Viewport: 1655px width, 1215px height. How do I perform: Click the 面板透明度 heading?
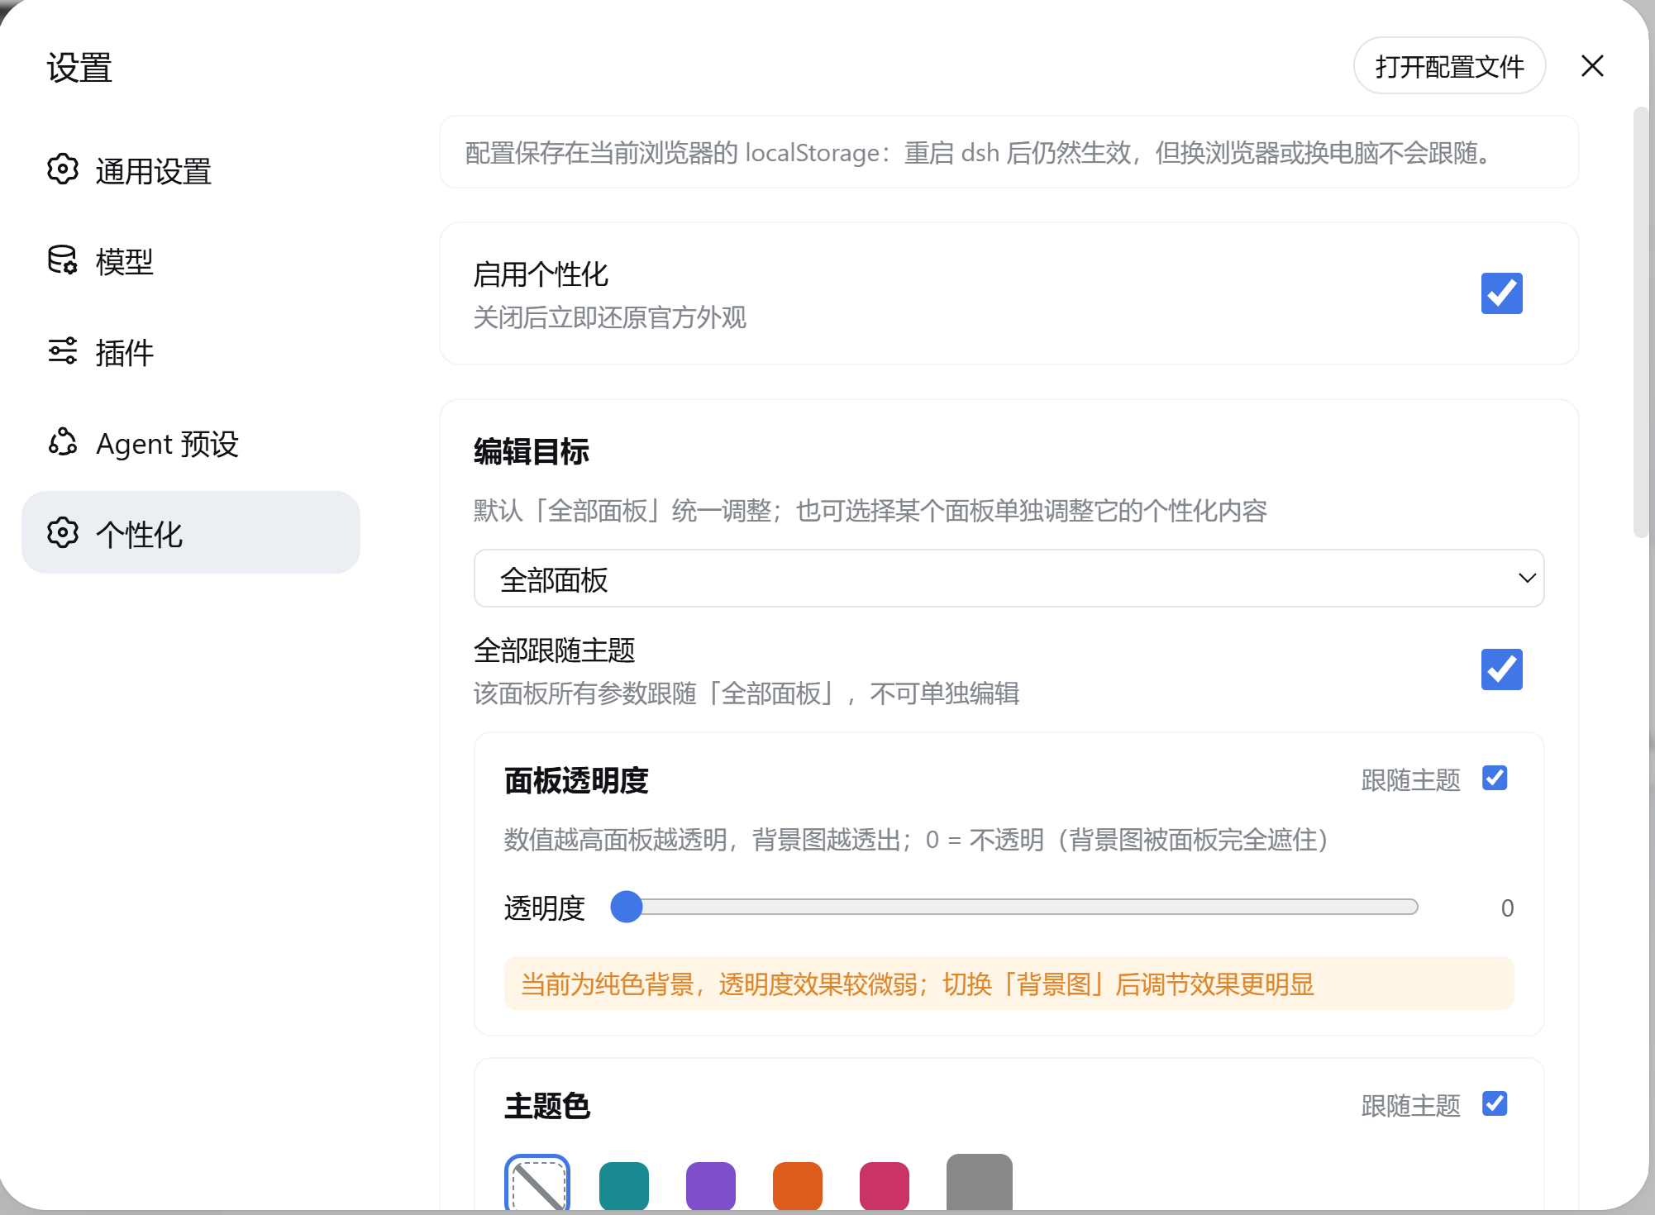pos(576,780)
